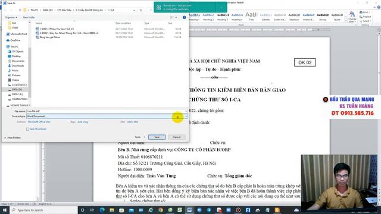Image resolution: width=381 pixels, height=214 pixels.
Task: Select DATA1 (E:) drive in navigation pane
Action: 17,94
